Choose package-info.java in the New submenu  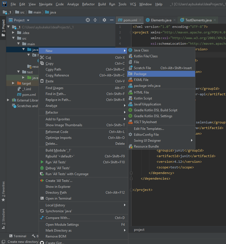click(x=161, y=86)
